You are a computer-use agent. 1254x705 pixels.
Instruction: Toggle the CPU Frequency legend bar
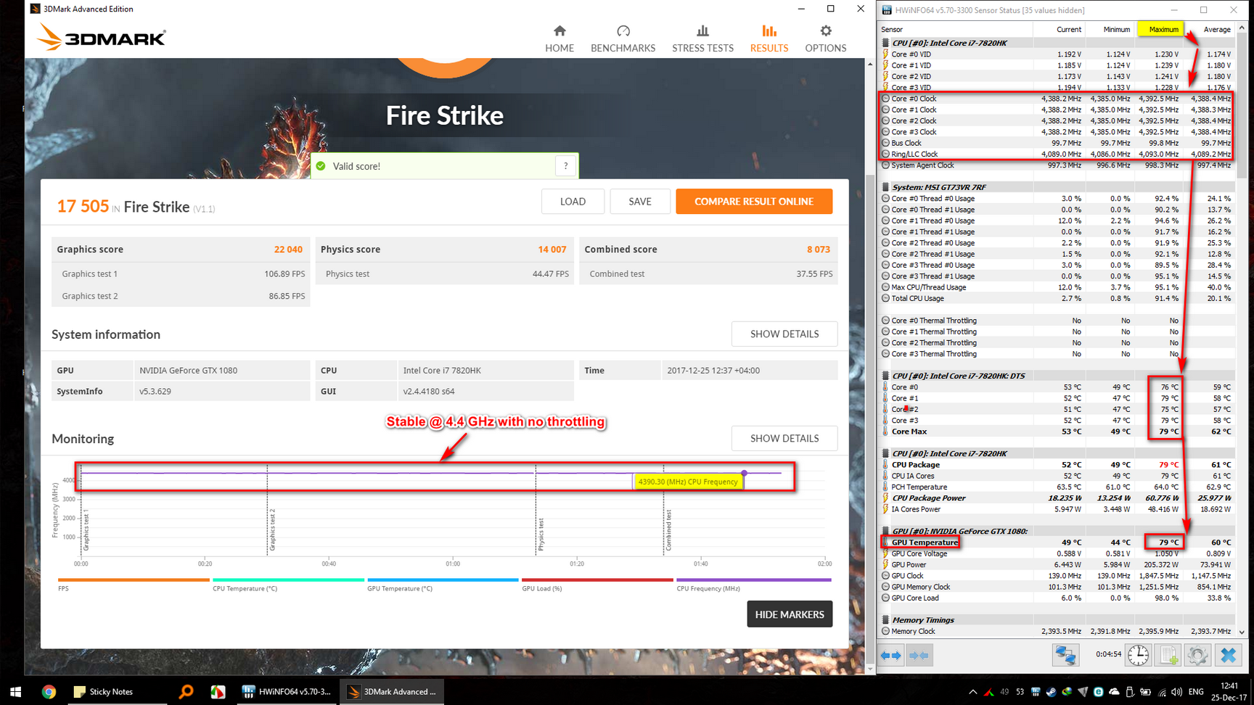[x=753, y=580]
